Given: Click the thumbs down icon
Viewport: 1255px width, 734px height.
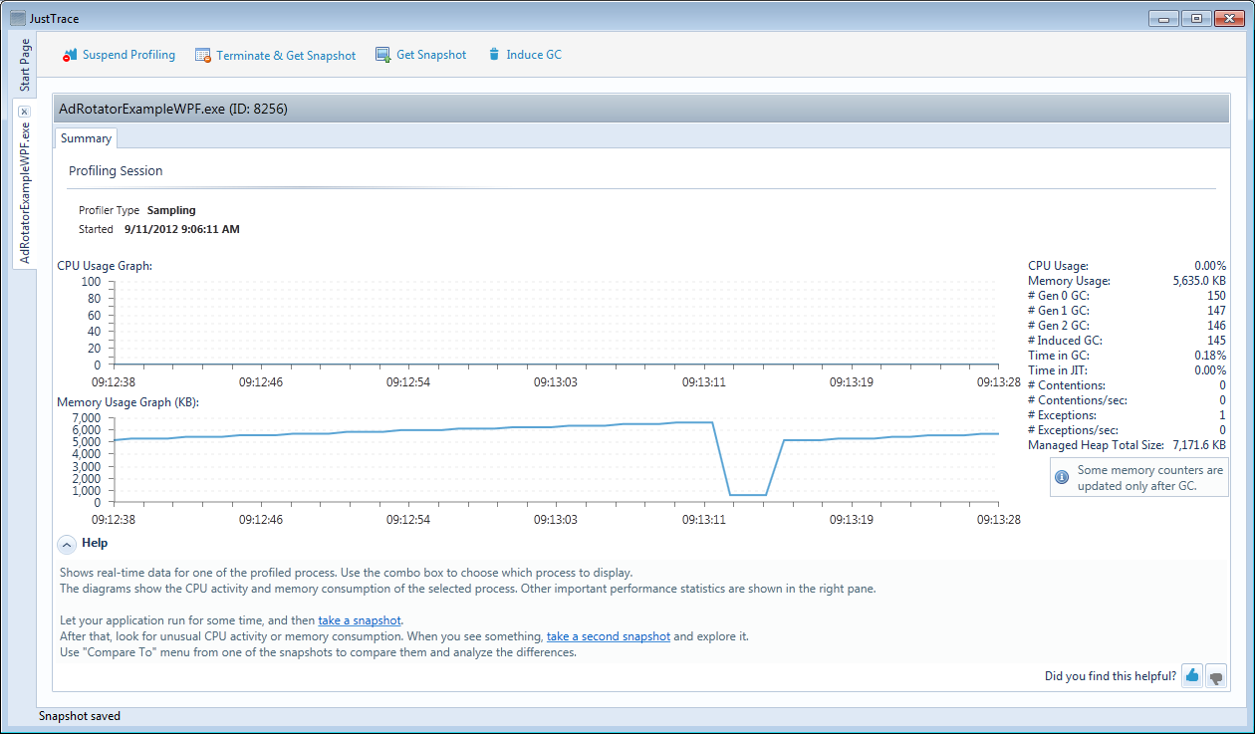Looking at the screenshot, I should tap(1216, 676).
